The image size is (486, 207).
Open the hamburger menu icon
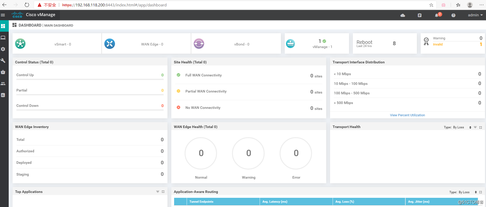pos(3,15)
